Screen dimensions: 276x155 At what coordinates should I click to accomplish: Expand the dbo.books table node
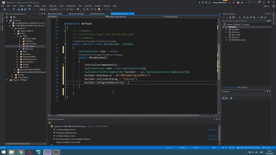click(20, 49)
